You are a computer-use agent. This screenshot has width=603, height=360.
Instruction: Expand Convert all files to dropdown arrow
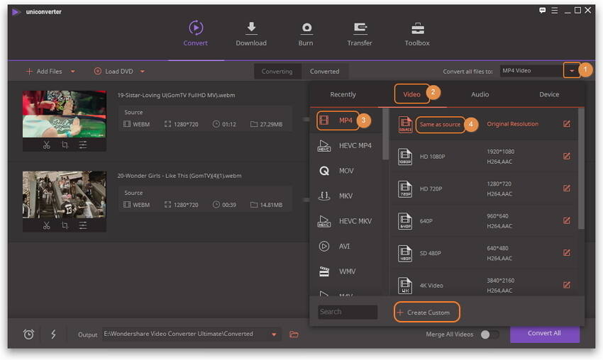coord(572,71)
